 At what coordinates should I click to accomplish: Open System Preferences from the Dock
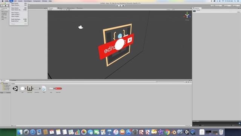coord(135,132)
